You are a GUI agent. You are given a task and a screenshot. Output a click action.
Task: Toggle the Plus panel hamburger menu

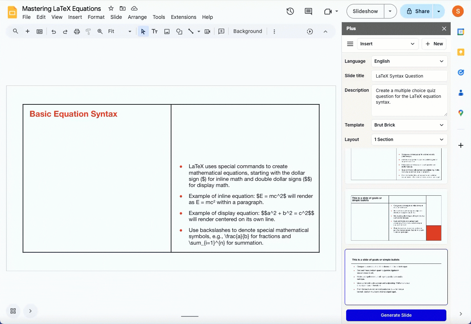[x=350, y=44]
